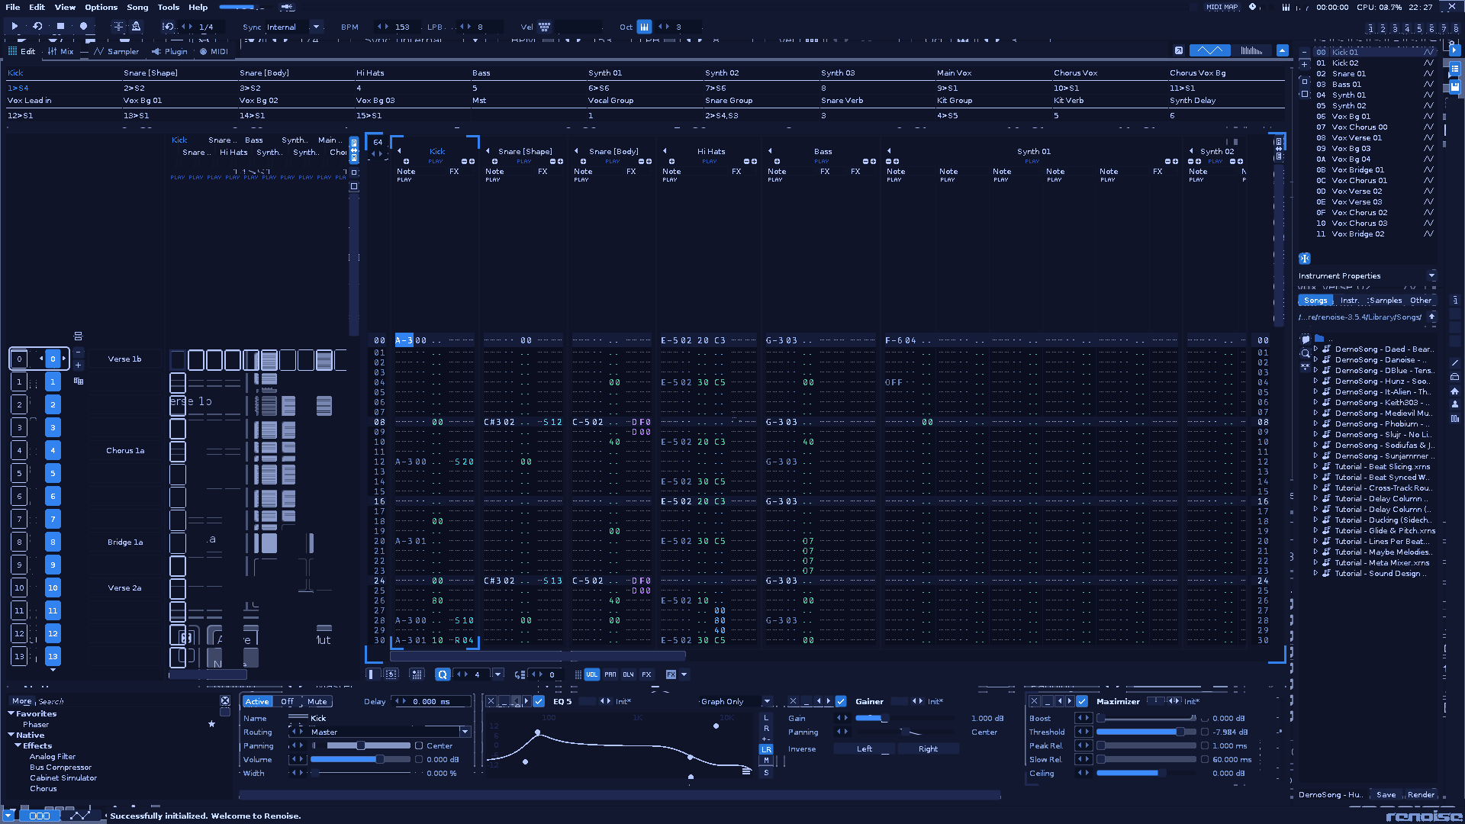
Task: Open EQ 5 Graph Only dropdown
Action: [767, 701]
